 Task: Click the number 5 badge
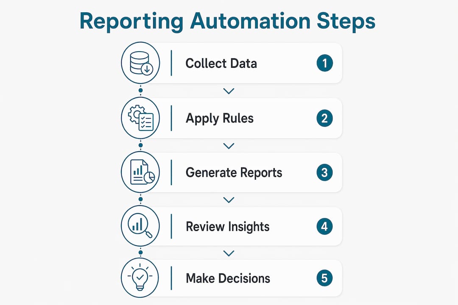pos(324,278)
